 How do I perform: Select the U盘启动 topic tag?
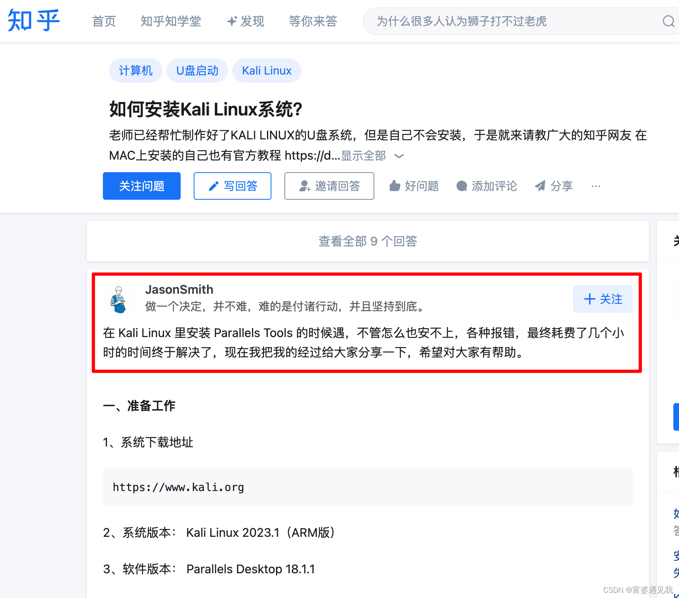tap(197, 70)
